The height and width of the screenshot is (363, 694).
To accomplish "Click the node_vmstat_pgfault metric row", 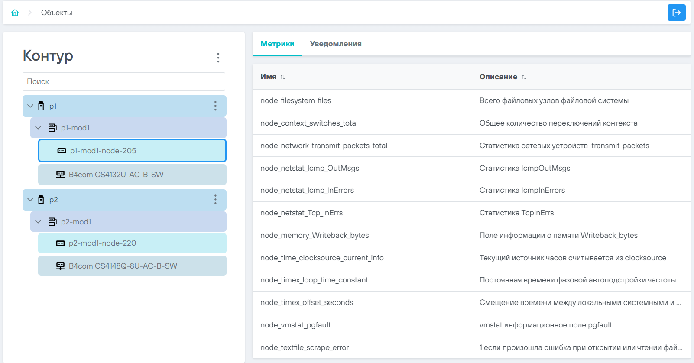I will point(295,325).
